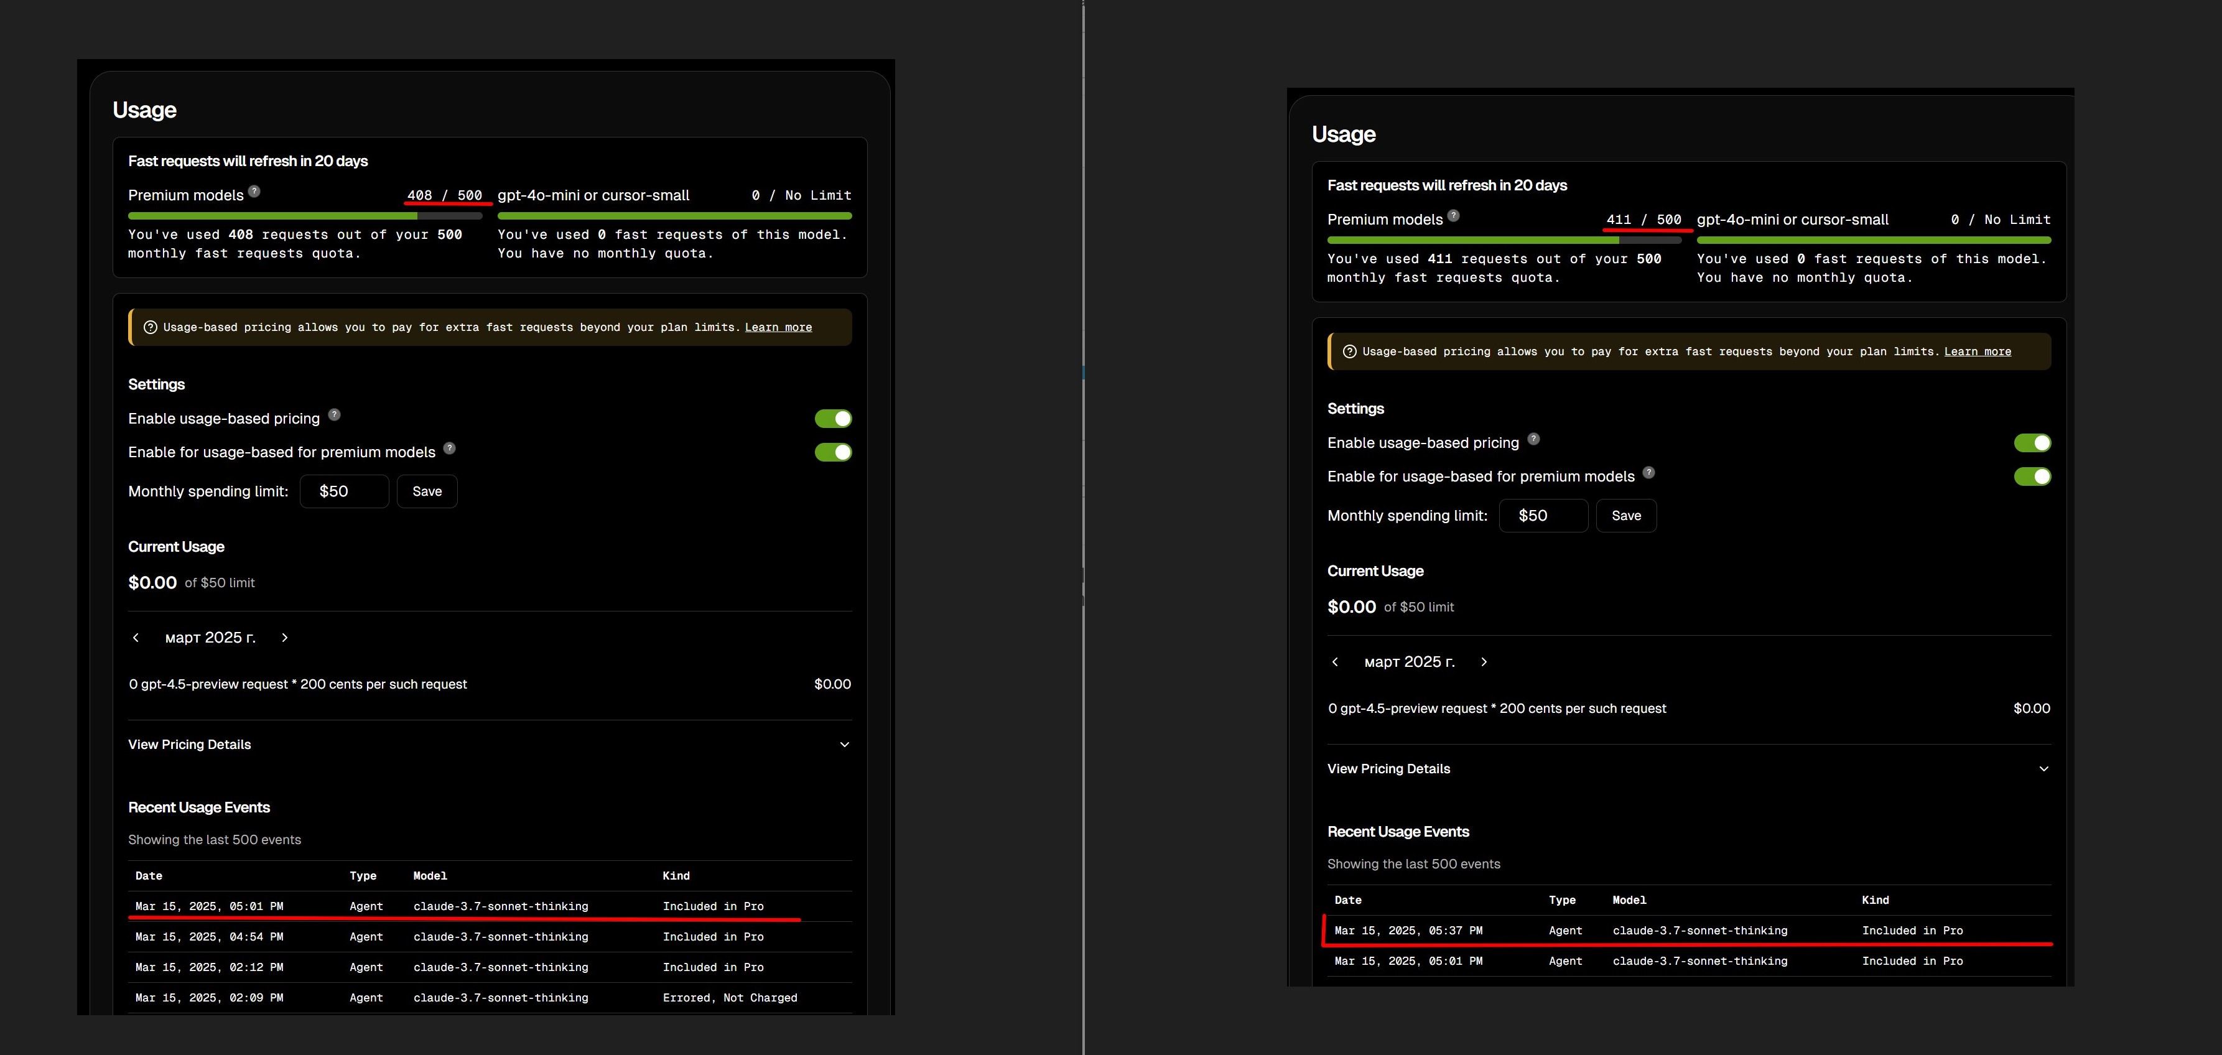This screenshot has height=1055, width=2222.
Task: Click info icon in the usage-based pricing banner of the left screenshot
Action: tap(150, 328)
